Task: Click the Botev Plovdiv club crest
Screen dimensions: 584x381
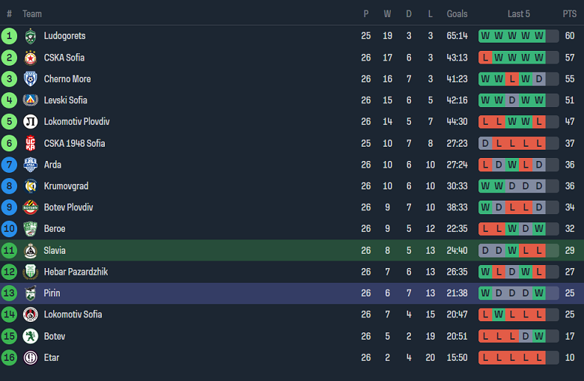Action: coord(30,207)
